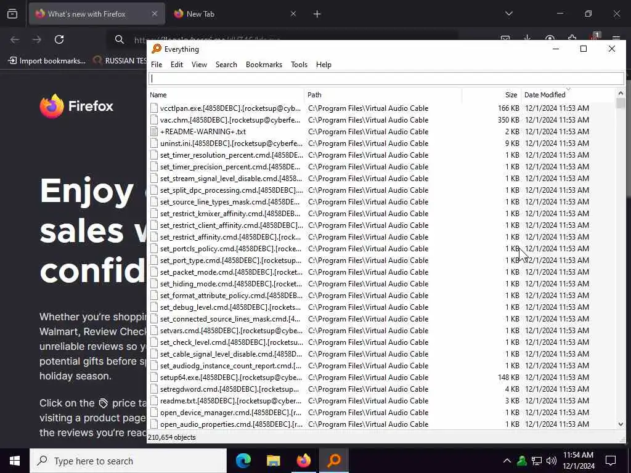
Task: Click Import bookmarks in Firefox toolbar
Action: [47, 61]
